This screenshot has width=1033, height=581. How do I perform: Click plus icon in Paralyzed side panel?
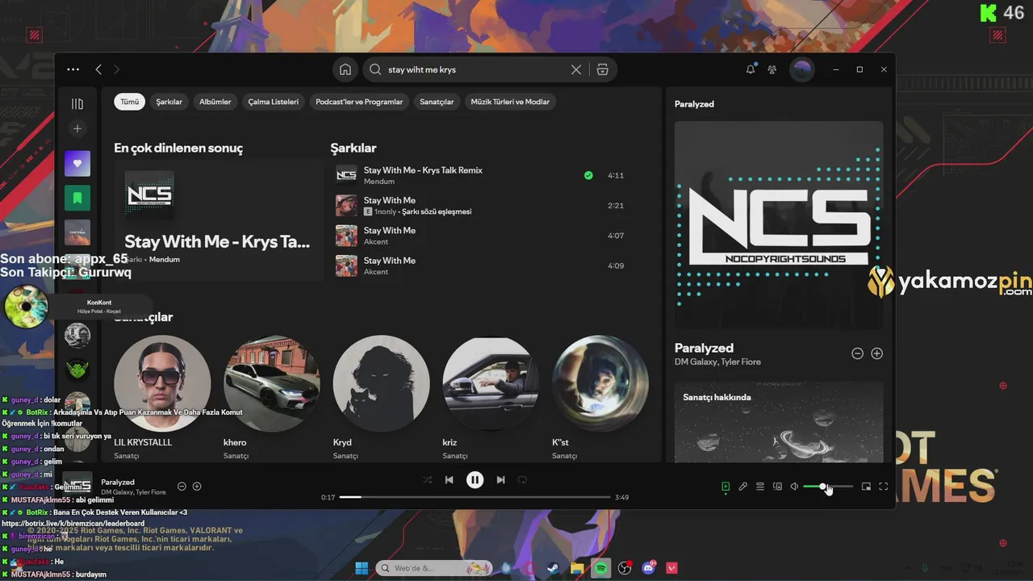coord(877,353)
